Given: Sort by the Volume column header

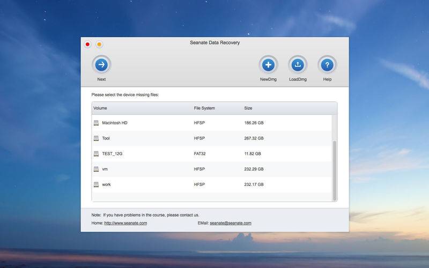Looking at the screenshot, I should pos(100,108).
